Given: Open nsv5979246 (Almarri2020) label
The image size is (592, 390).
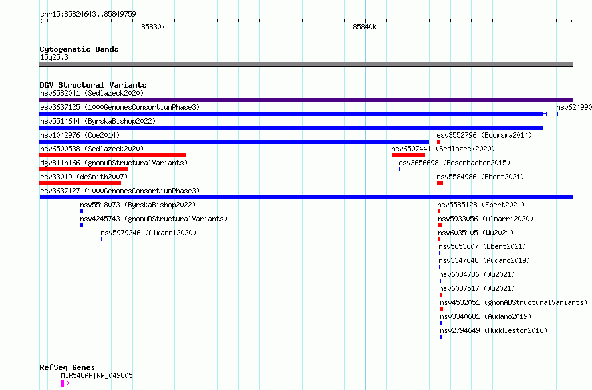Looking at the screenshot, I should [x=148, y=233].
